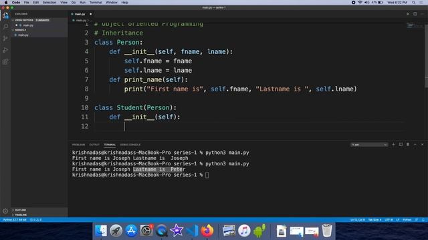Screen dimensions: 428x240
Task: Click main.py in the editor breadcrumb
Action: 81,21
